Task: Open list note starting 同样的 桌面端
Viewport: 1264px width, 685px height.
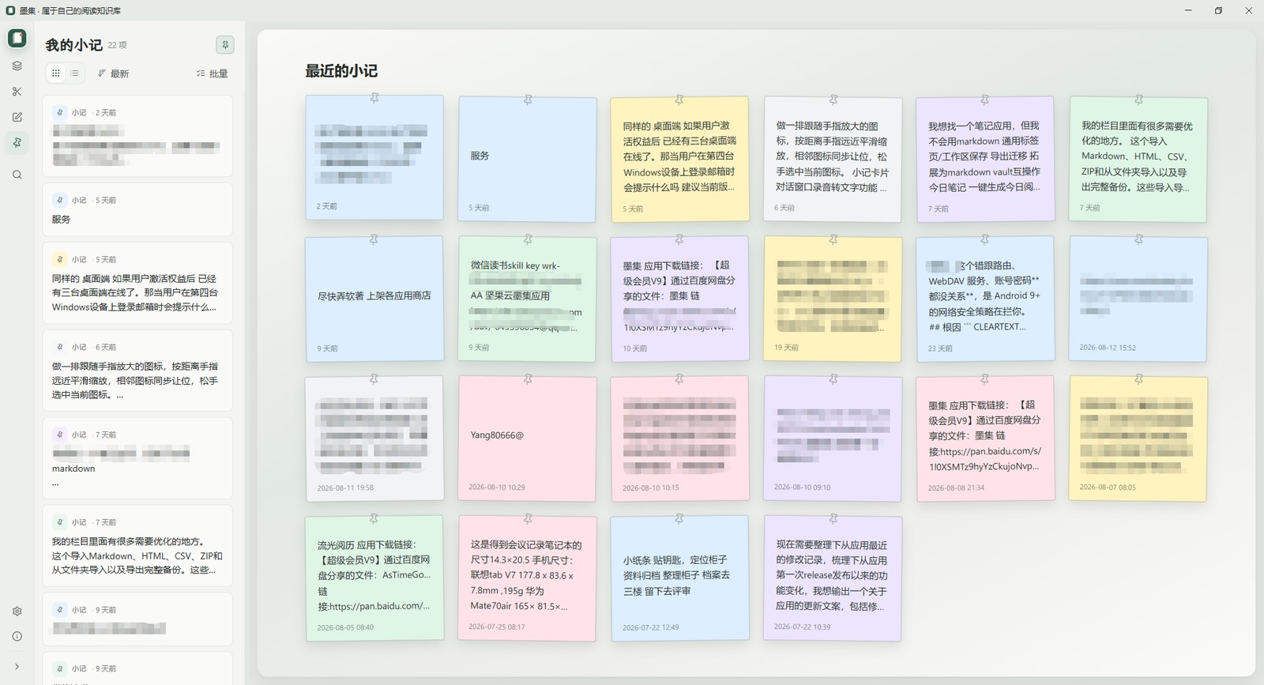Action: 137,283
